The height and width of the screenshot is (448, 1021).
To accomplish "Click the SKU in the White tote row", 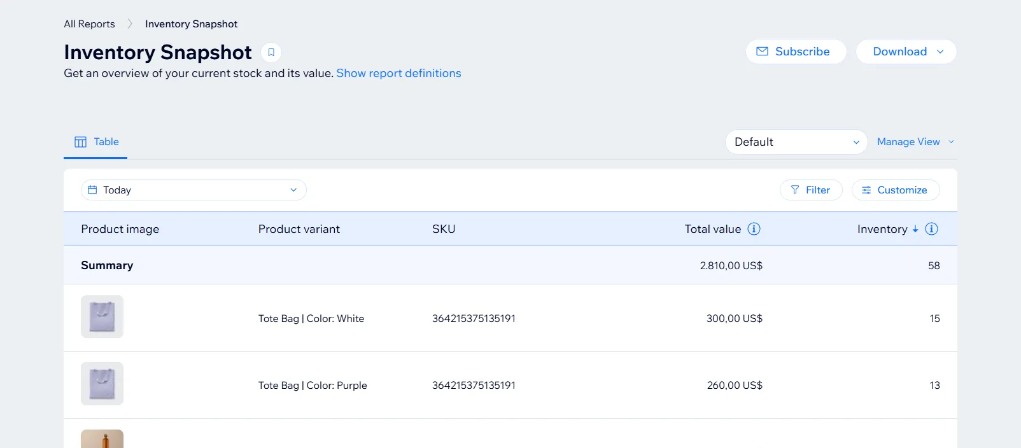I will (x=474, y=318).
